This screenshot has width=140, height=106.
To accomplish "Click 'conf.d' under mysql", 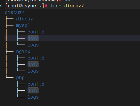I will 36,32.
